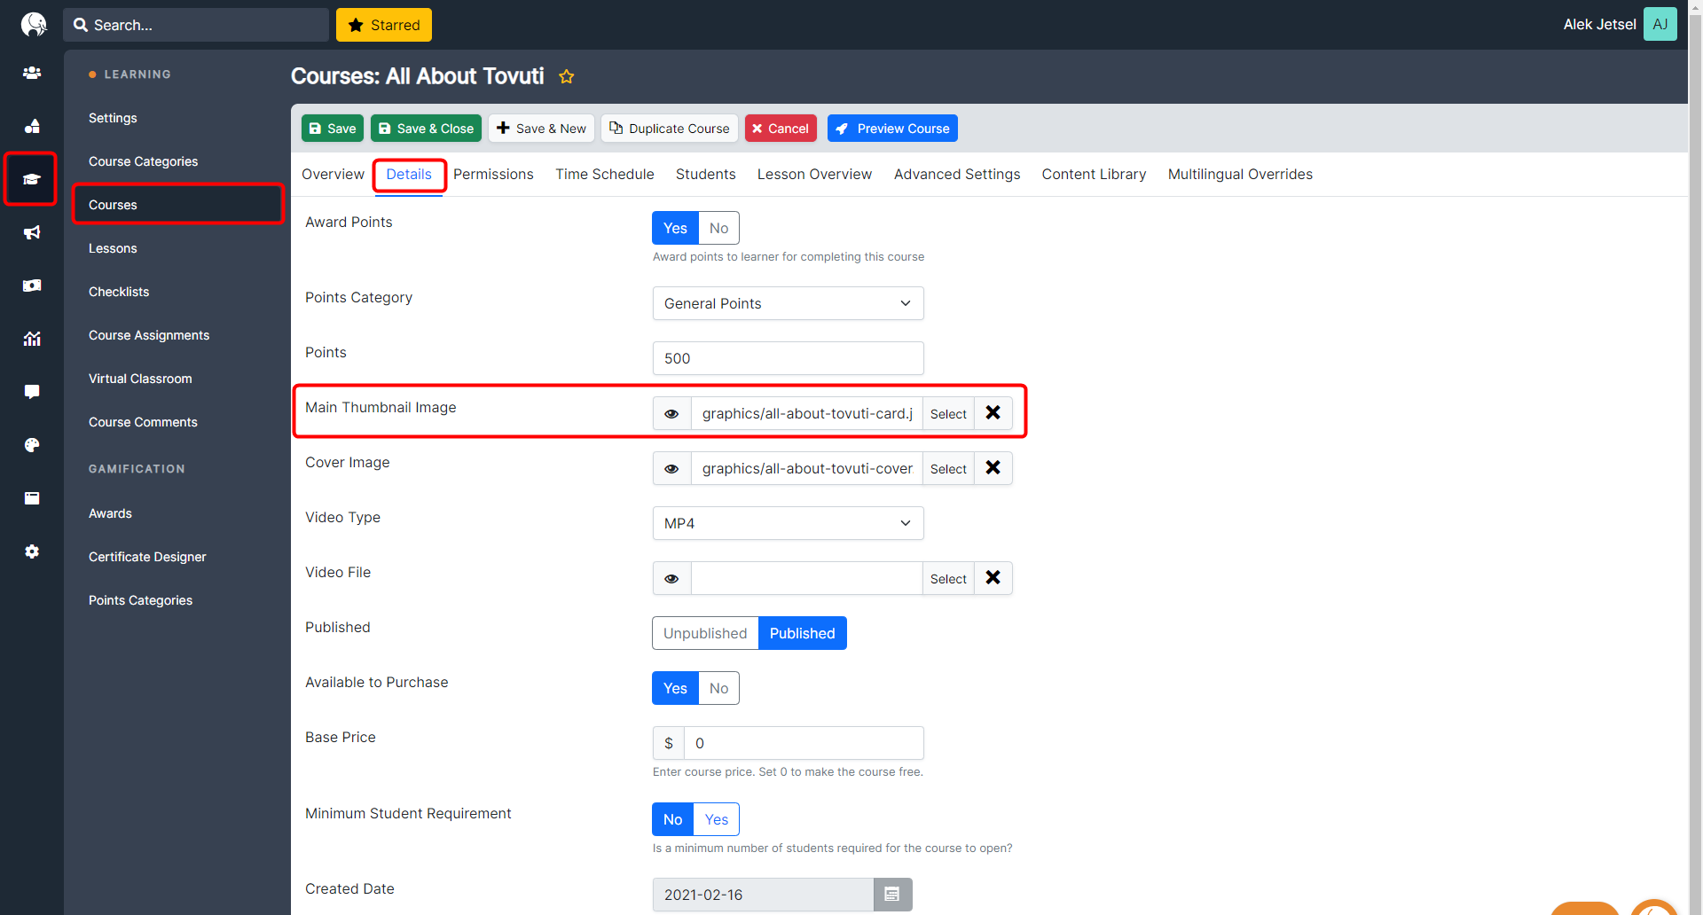
Task: Switch to the Time Schedule tab
Action: (x=605, y=174)
